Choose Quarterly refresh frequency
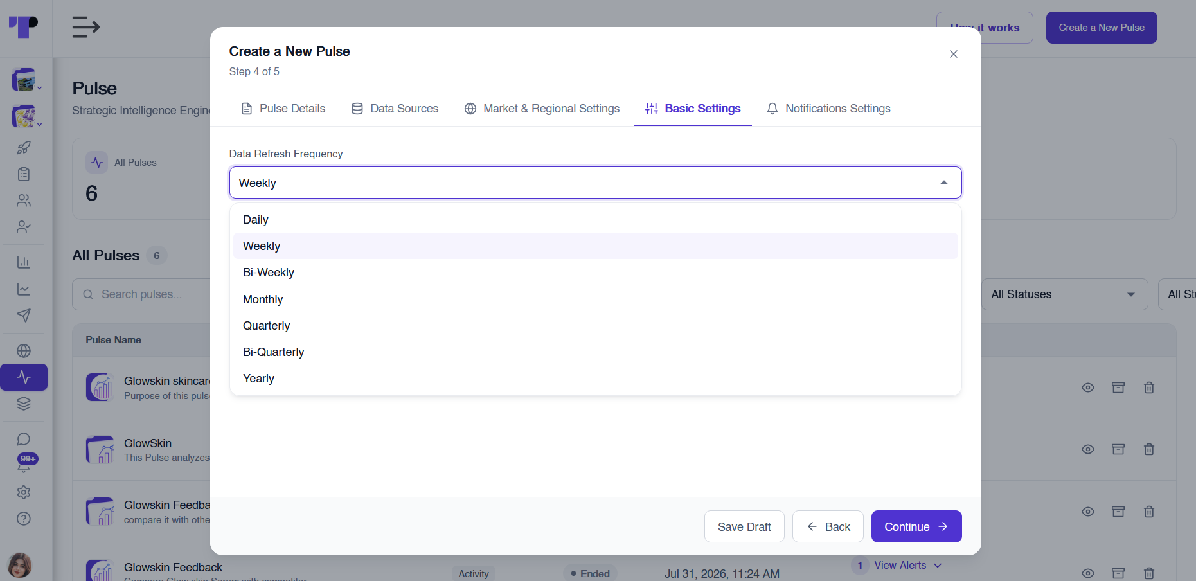This screenshot has width=1196, height=581. tap(595, 326)
